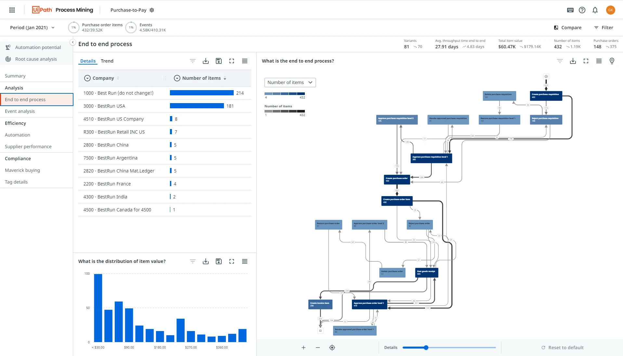
Task: Open the keyboard shortcuts icon
Action: coord(570,10)
